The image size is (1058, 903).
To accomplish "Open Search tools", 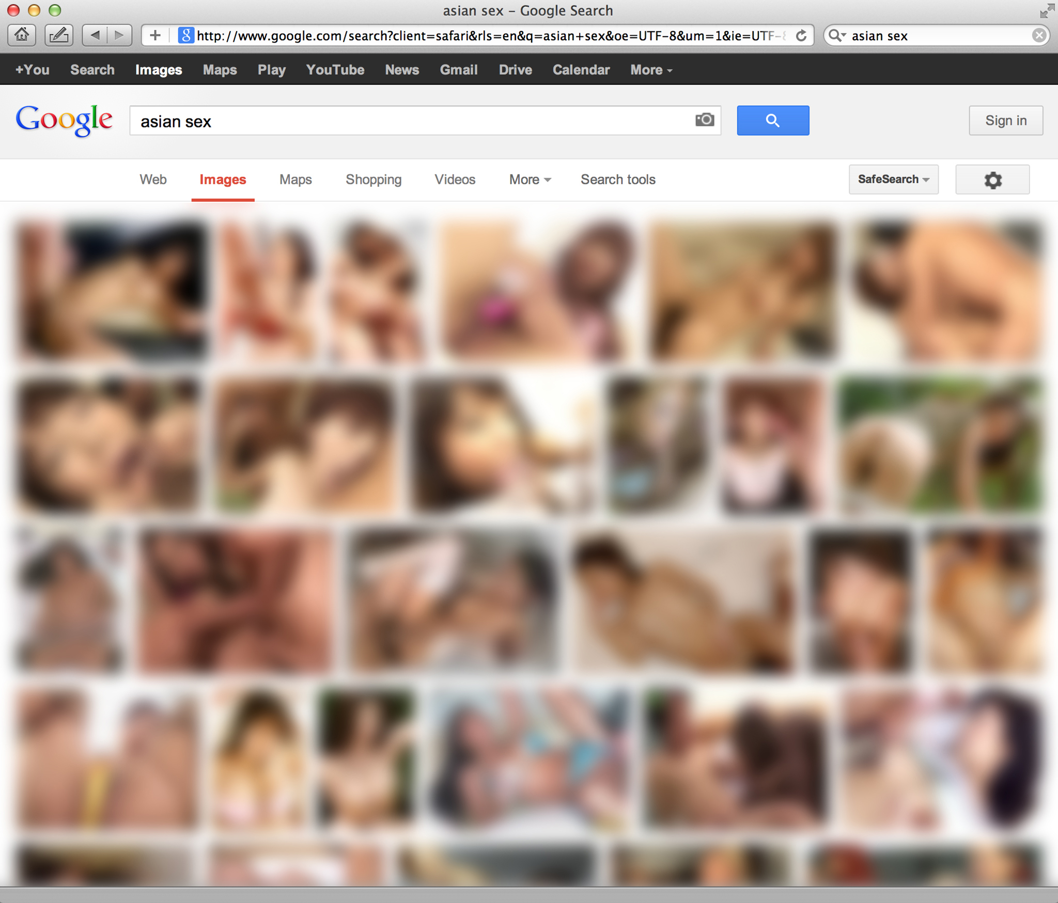I will click(x=617, y=179).
